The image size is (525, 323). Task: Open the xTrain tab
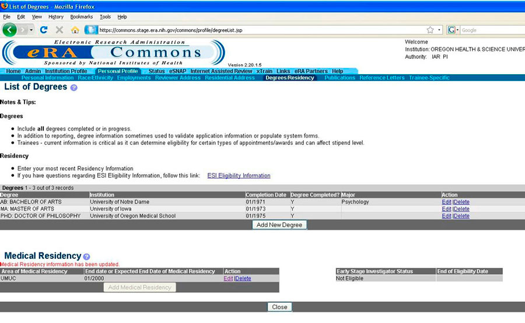(264, 71)
